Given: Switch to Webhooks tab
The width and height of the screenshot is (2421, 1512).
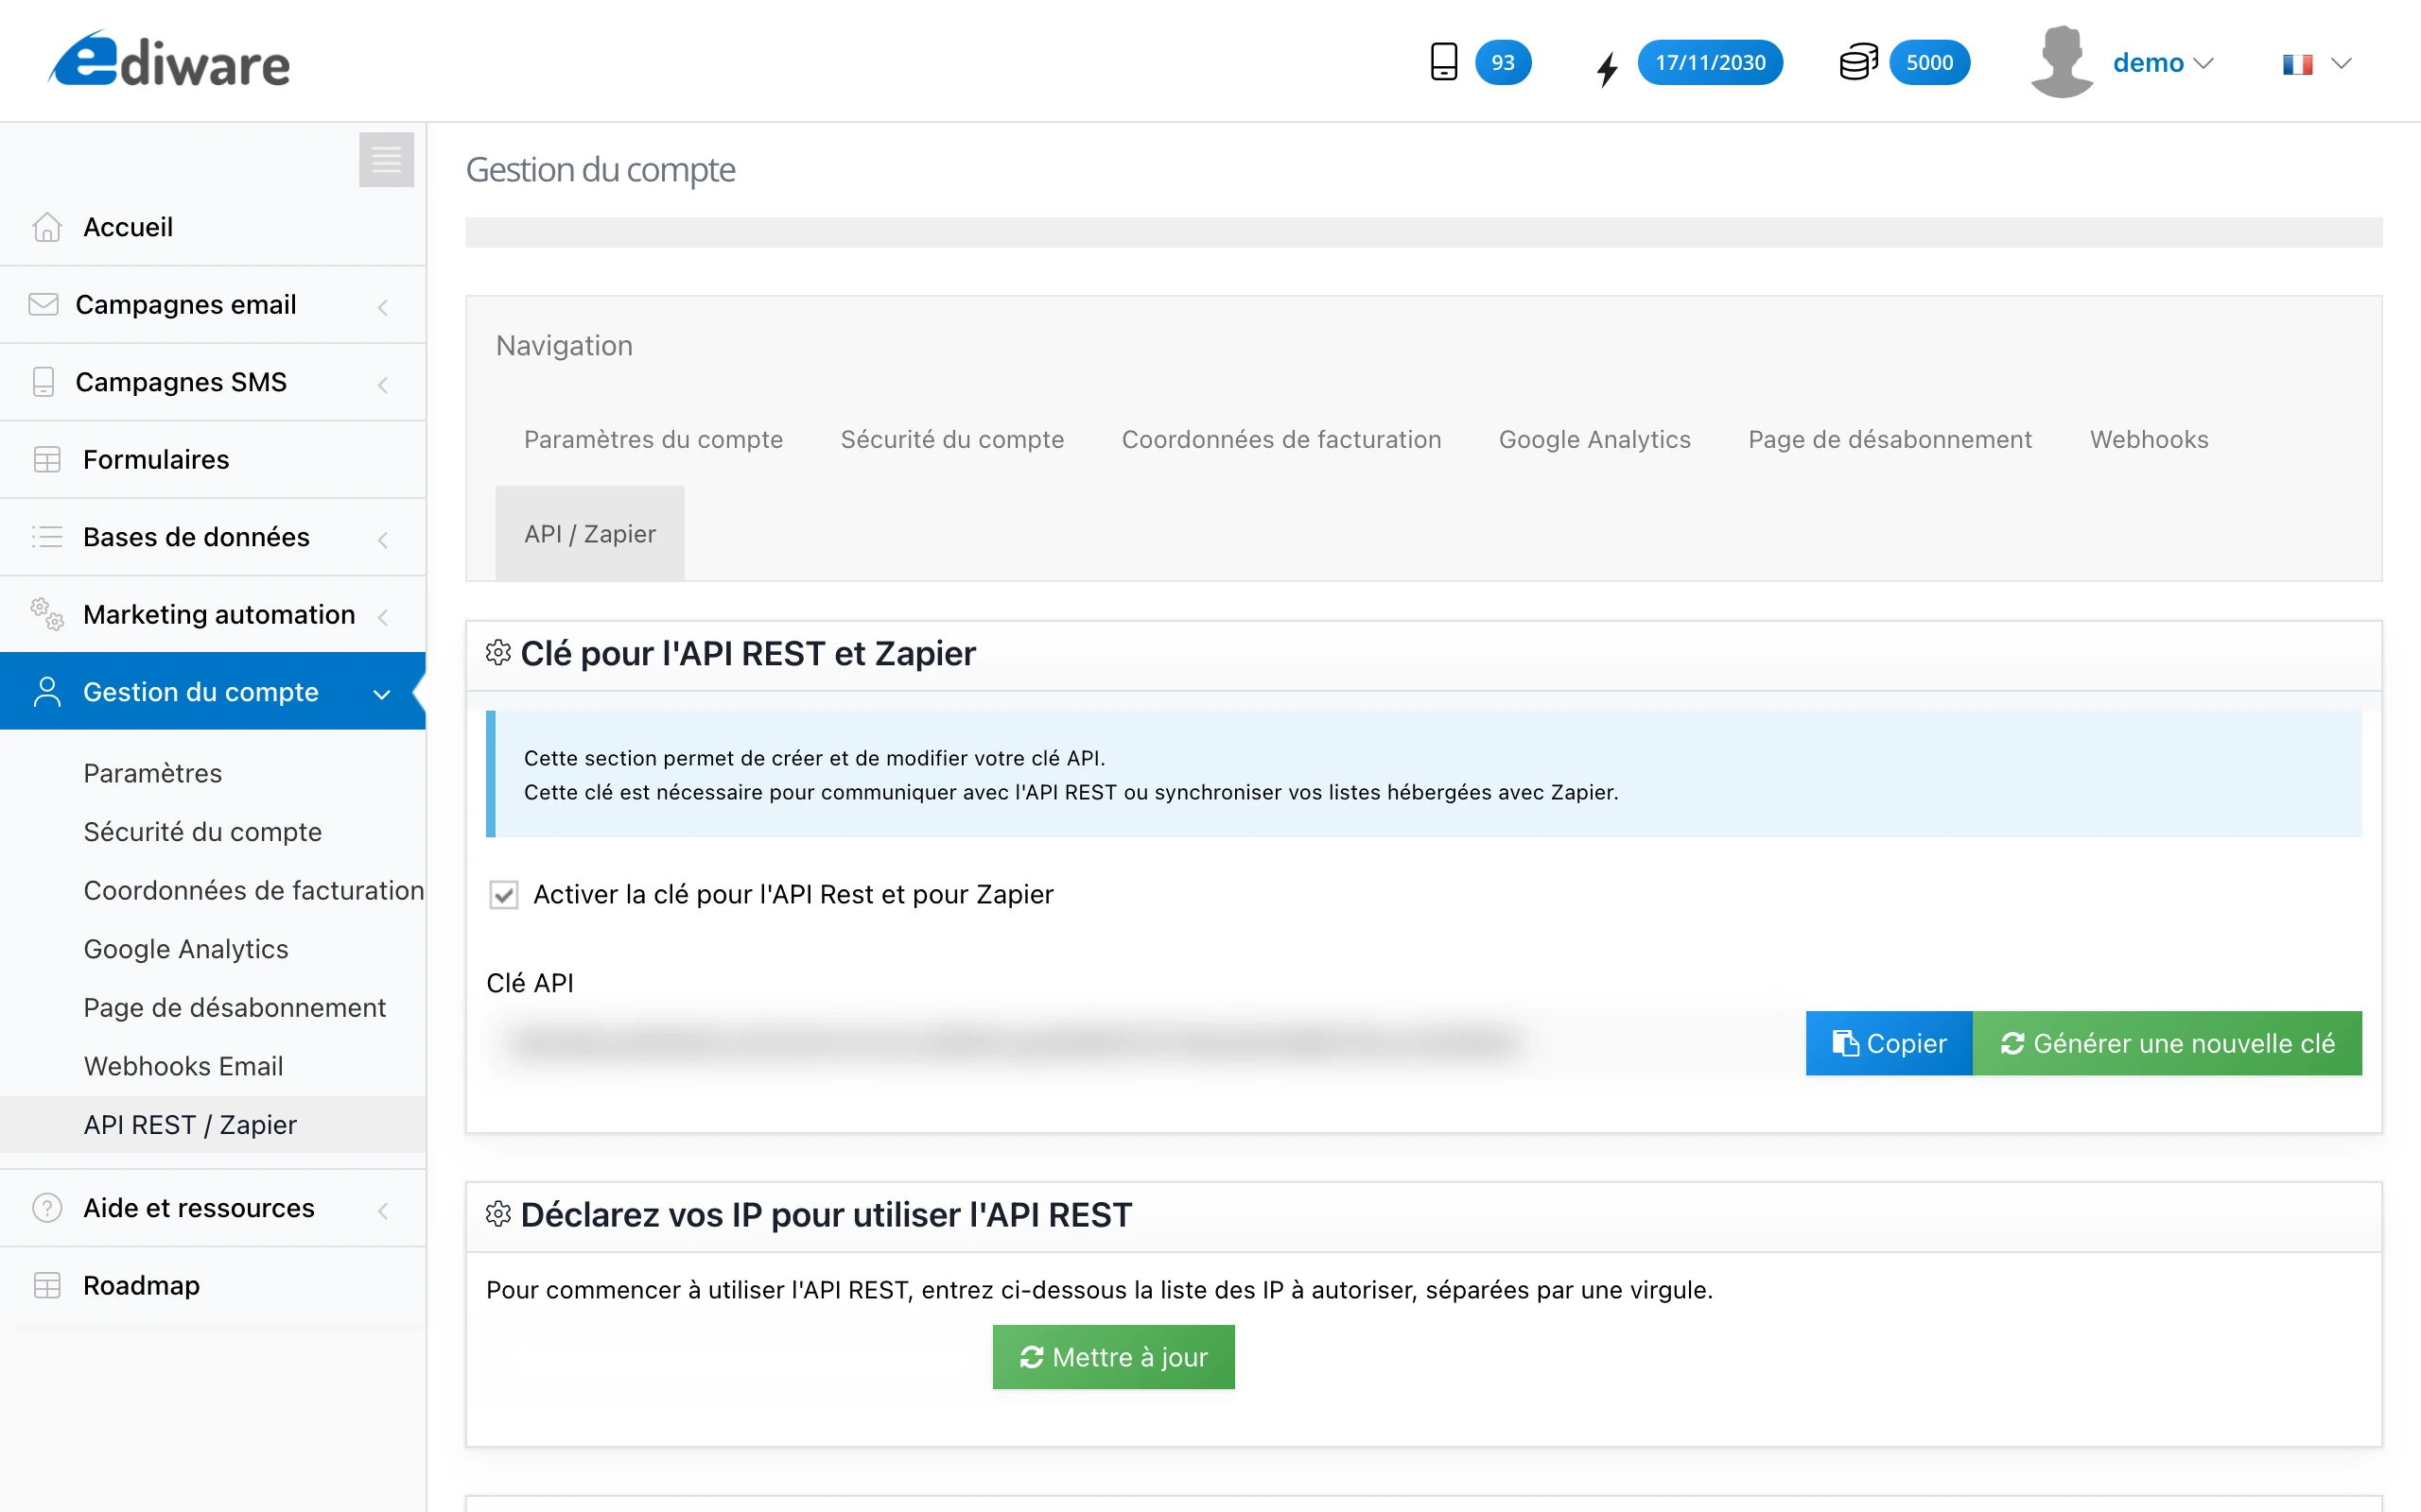Looking at the screenshot, I should pyautogui.click(x=2149, y=439).
